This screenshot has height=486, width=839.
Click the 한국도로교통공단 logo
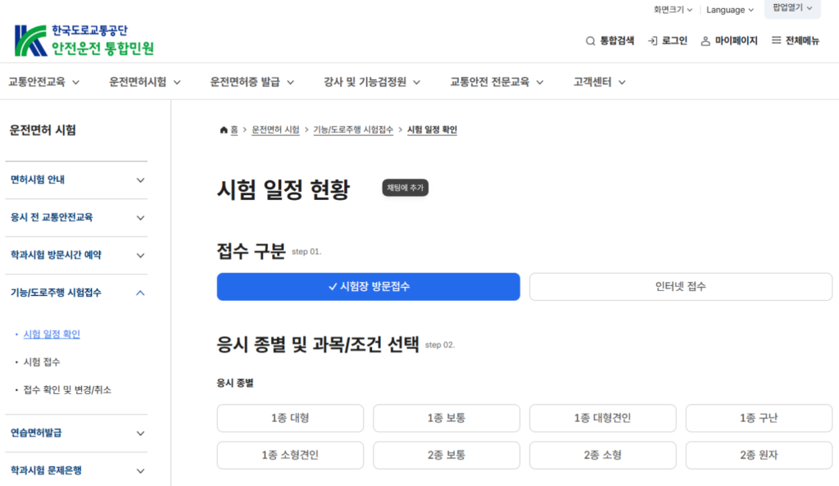[84, 40]
